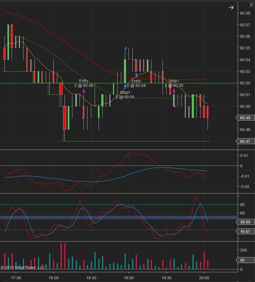Click the 60.55 price axis label
The height and width of the screenshot is (282, 255).
[x=245, y=48]
